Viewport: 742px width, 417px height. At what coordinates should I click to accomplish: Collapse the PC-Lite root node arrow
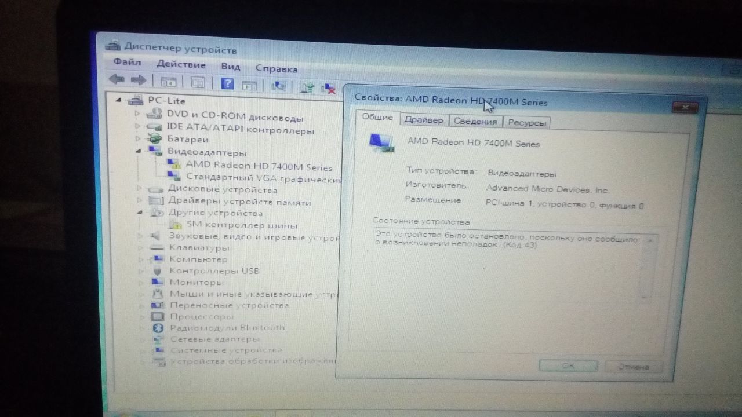[x=119, y=99]
